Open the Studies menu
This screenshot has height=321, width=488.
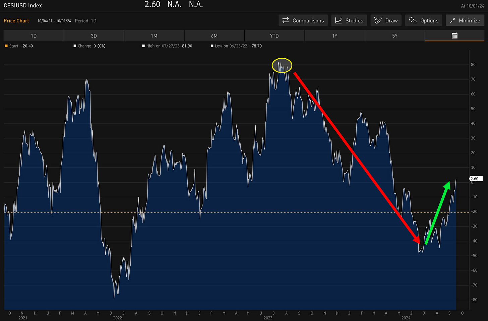[349, 20]
